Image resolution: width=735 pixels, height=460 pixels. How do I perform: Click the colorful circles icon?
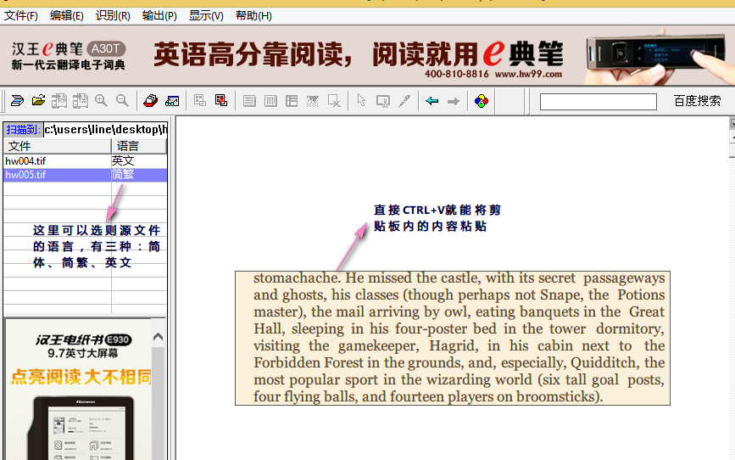click(482, 101)
